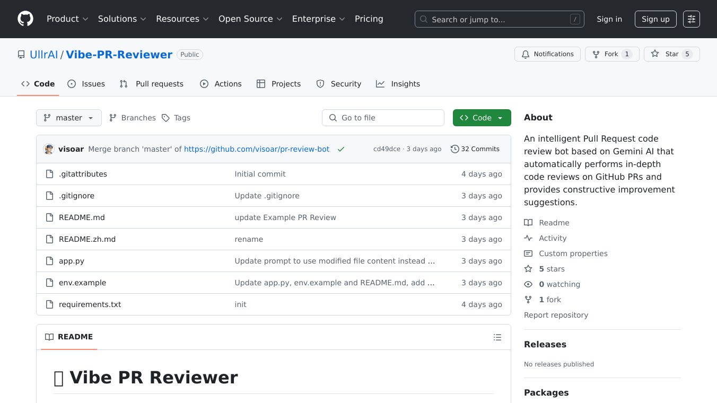This screenshot has height=403, width=717.
Task: Open Tags via the tag icon
Action: [x=166, y=118]
